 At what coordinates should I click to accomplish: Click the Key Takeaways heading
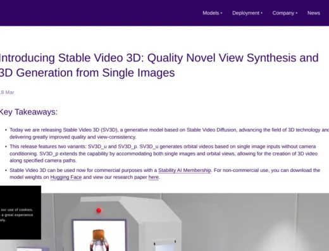click(28, 112)
